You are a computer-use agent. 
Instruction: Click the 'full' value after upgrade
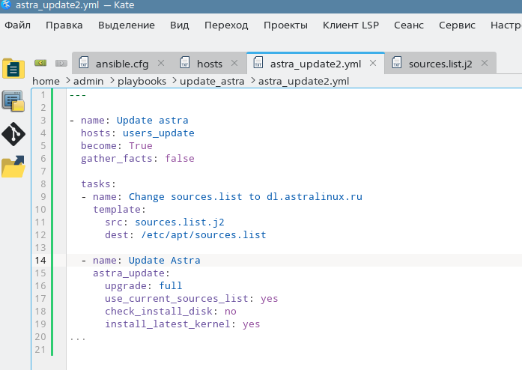click(171, 286)
